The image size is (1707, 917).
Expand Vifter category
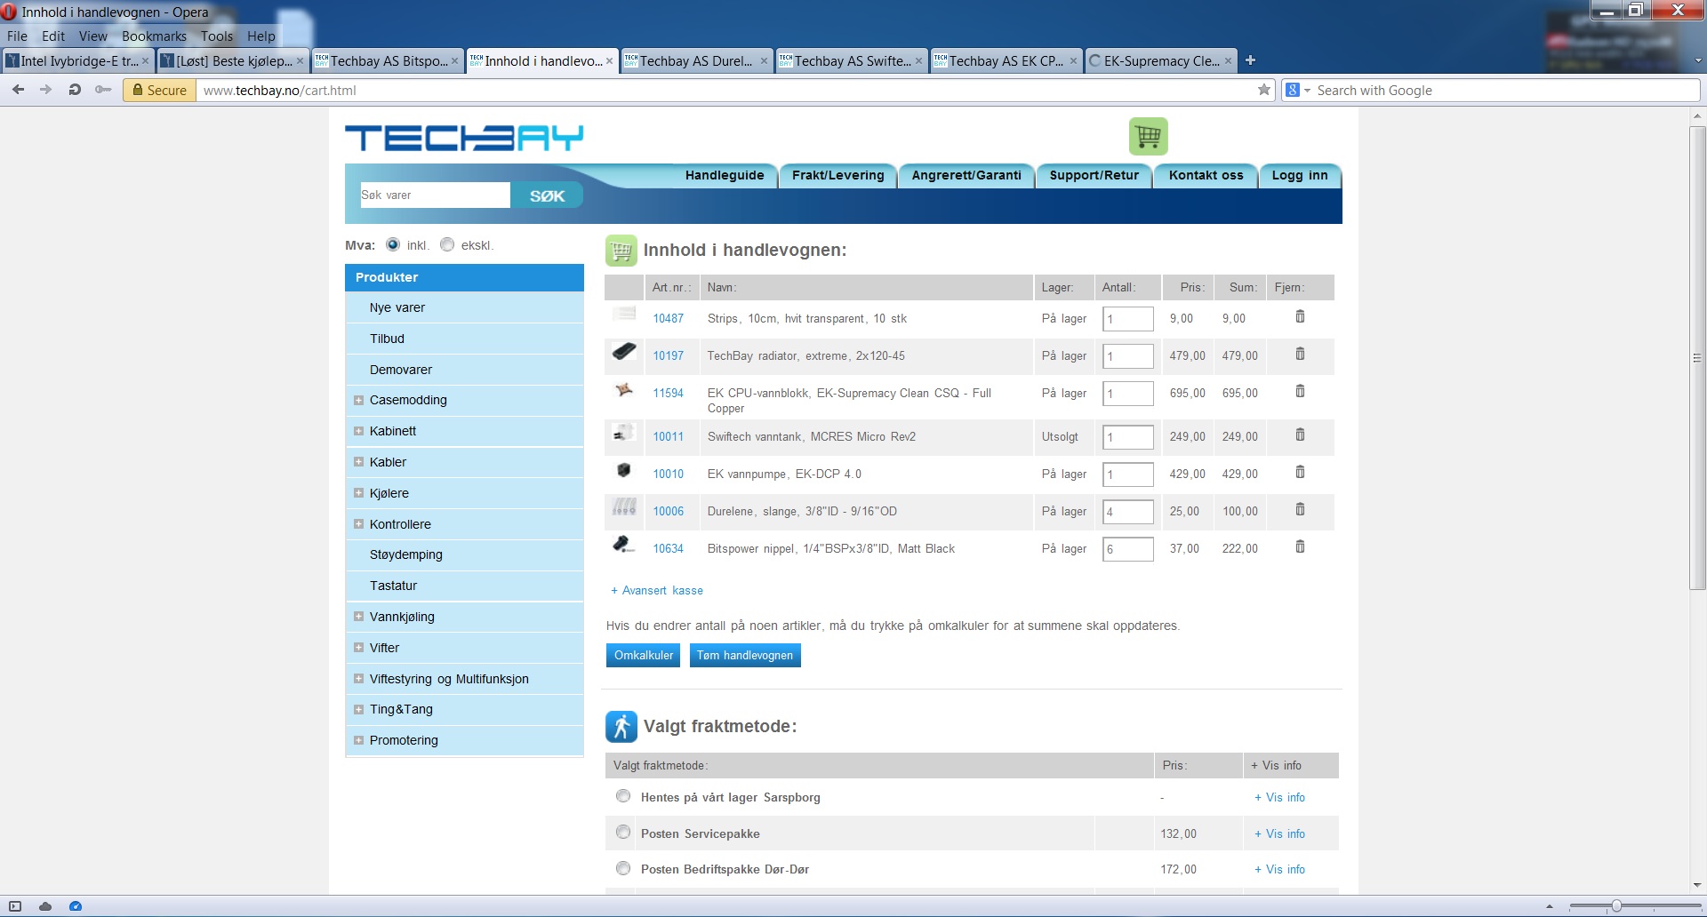(x=358, y=648)
